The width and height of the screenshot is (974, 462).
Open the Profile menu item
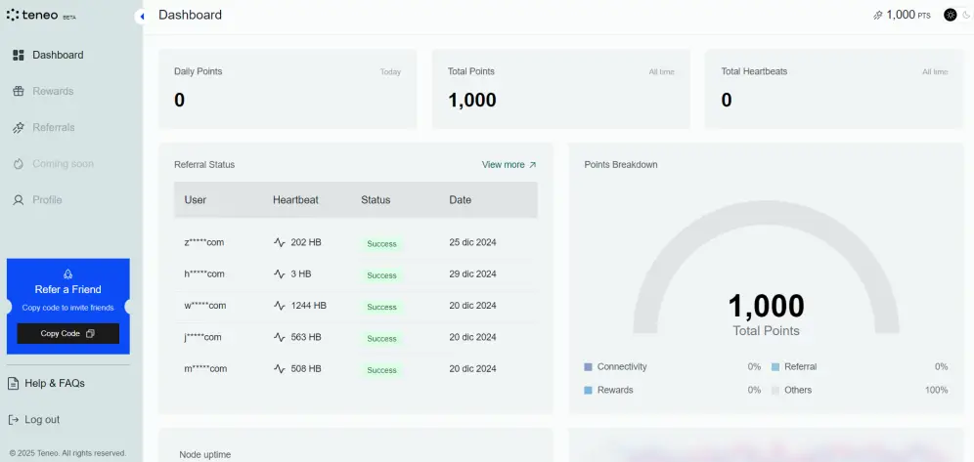point(47,199)
